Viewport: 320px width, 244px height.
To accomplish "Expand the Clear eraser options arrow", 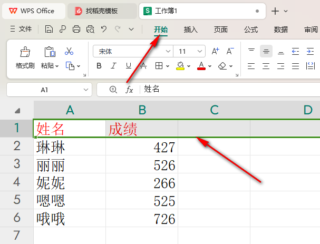I will click(231, 66).
